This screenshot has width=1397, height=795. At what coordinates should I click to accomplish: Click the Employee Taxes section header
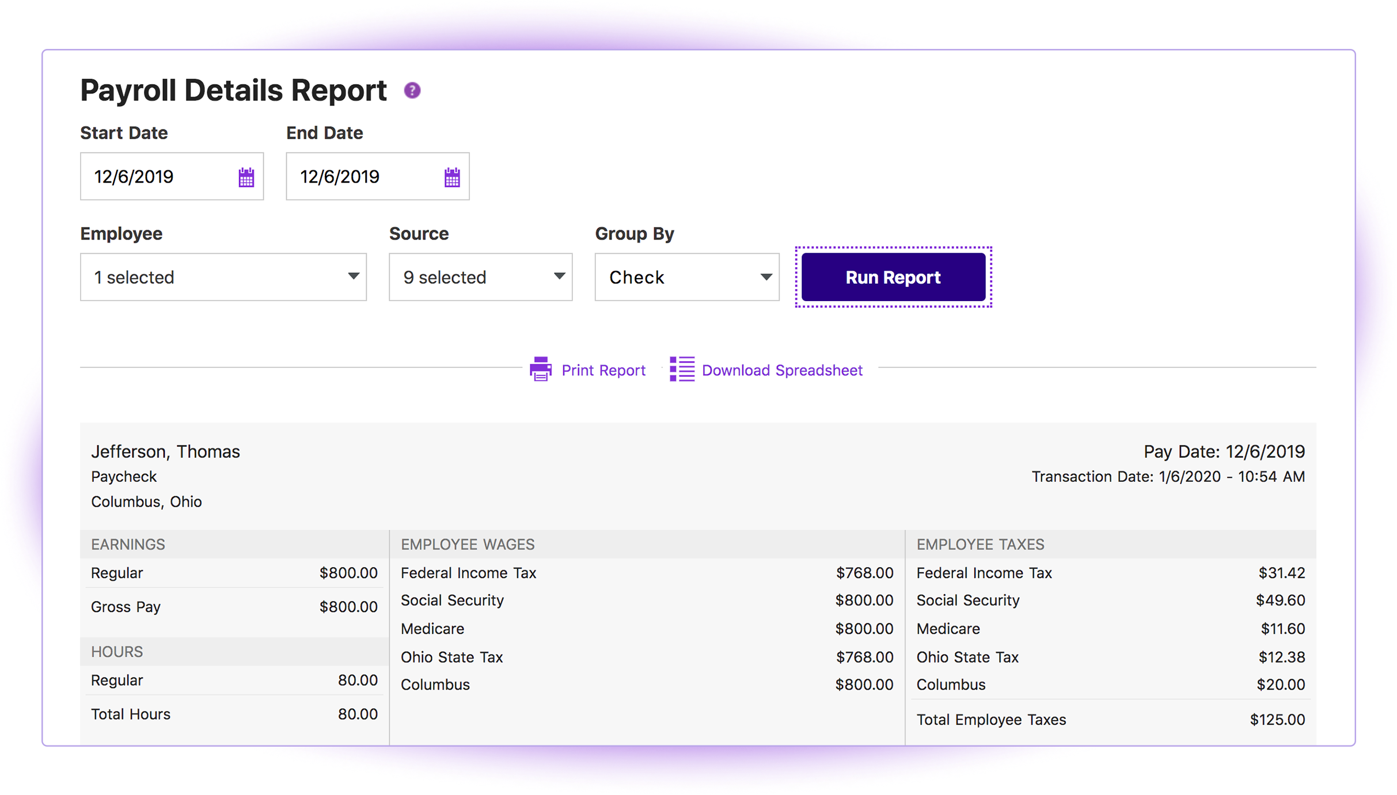[x=980, y=544]
